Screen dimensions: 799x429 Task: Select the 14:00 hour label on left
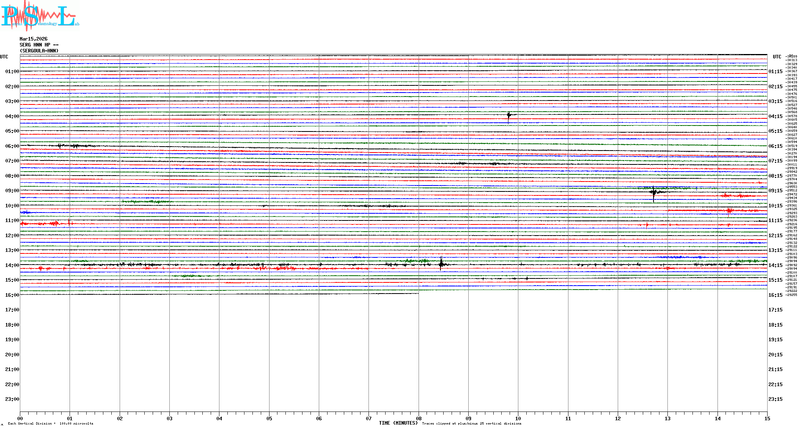click(x=12, y=265)
